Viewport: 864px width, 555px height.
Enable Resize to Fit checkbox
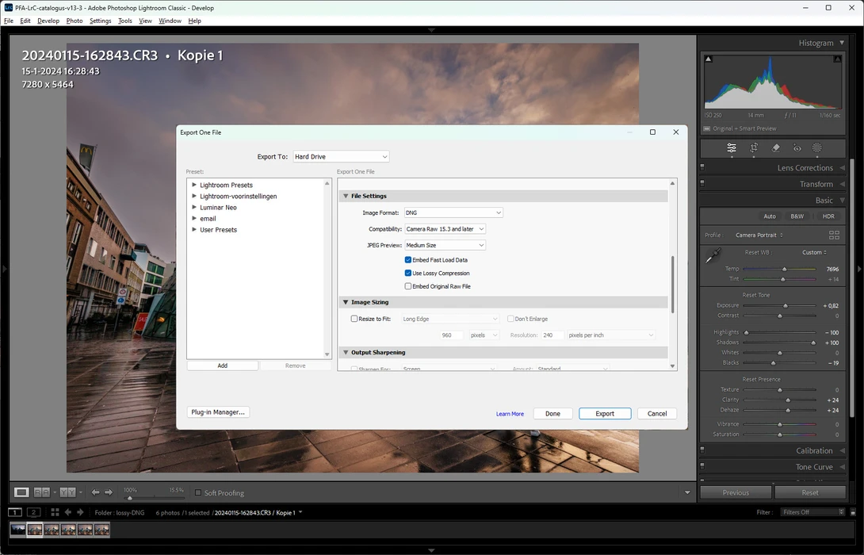tap(354, 319)
